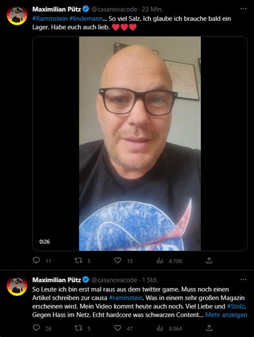This screenshot has width=254, height=337.
Task: Open the lowercase #rammstein hashtag in second tweet
Action: click(125, 298)
